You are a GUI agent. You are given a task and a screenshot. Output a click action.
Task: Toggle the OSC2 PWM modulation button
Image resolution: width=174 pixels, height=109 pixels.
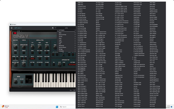[x=47, y=59]
